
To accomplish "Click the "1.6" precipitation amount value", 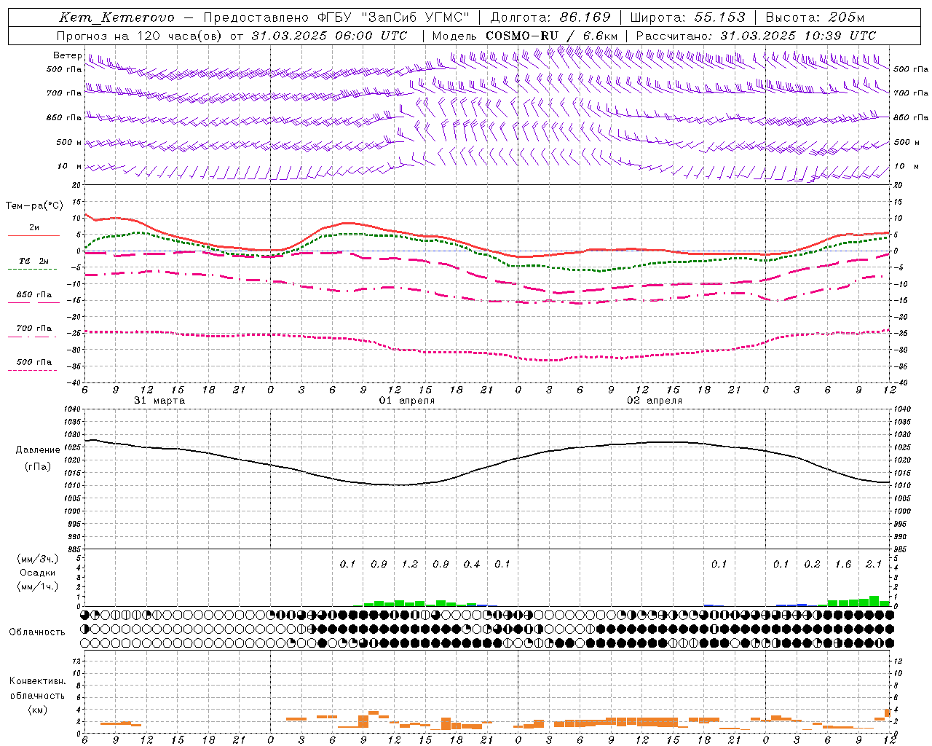I will 843,565.
